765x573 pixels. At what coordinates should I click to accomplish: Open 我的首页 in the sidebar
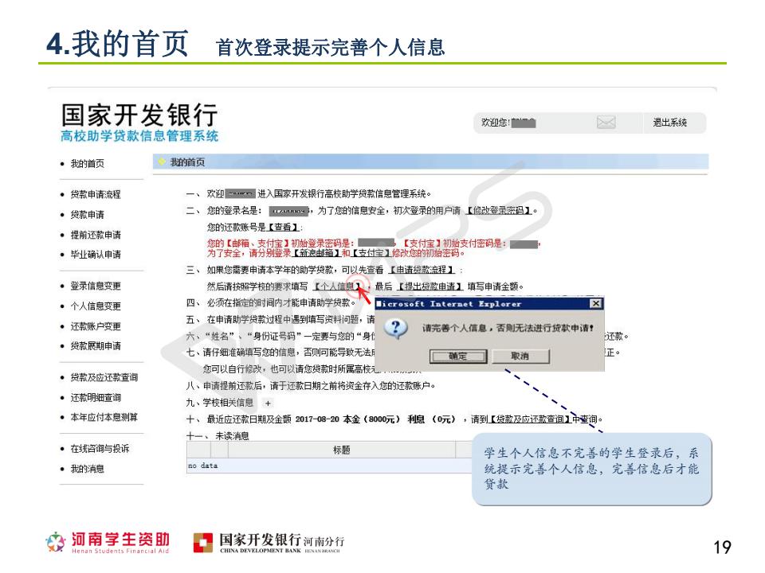coord(87,164)
